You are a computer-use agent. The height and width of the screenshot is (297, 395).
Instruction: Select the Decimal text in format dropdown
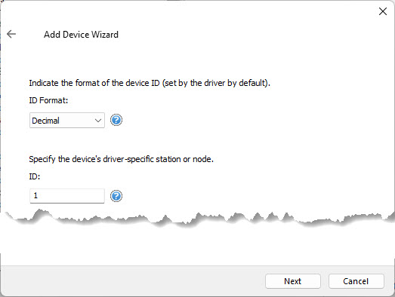tap(45, 121)
